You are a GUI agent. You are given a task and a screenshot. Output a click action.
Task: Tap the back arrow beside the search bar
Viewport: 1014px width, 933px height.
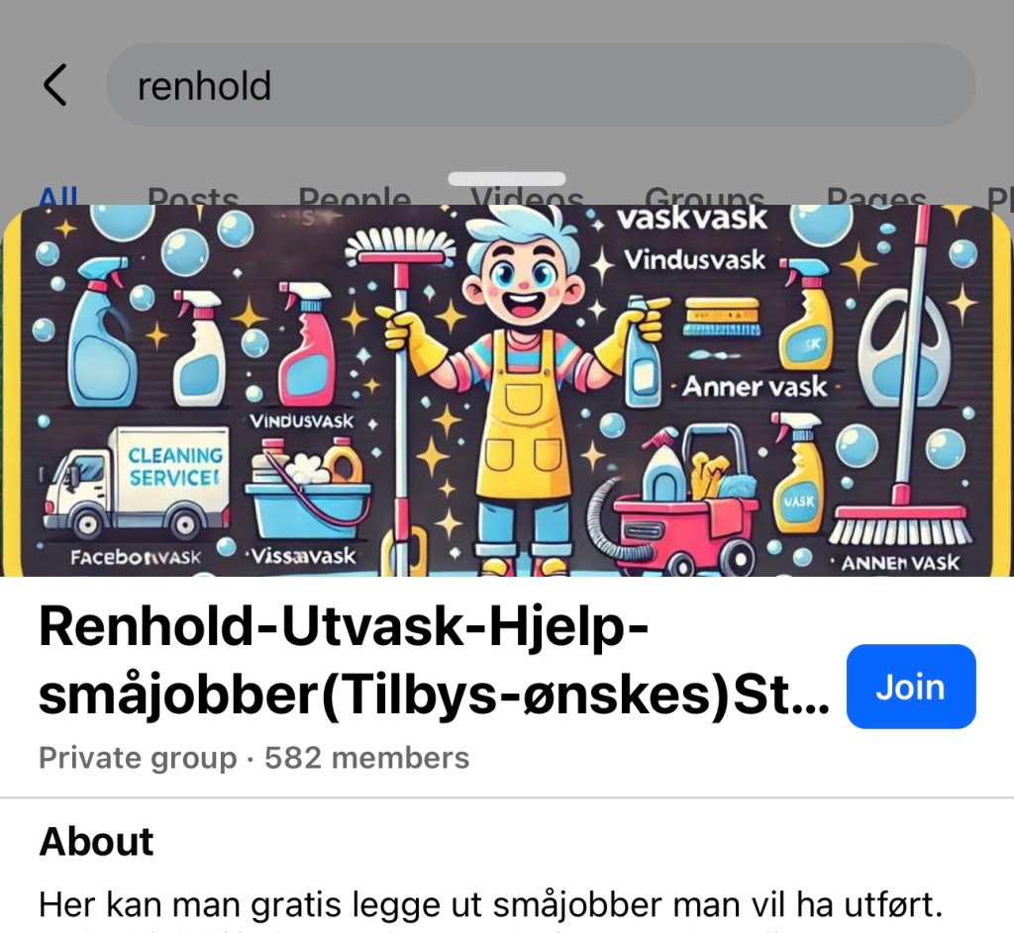(x=55, y=85)
